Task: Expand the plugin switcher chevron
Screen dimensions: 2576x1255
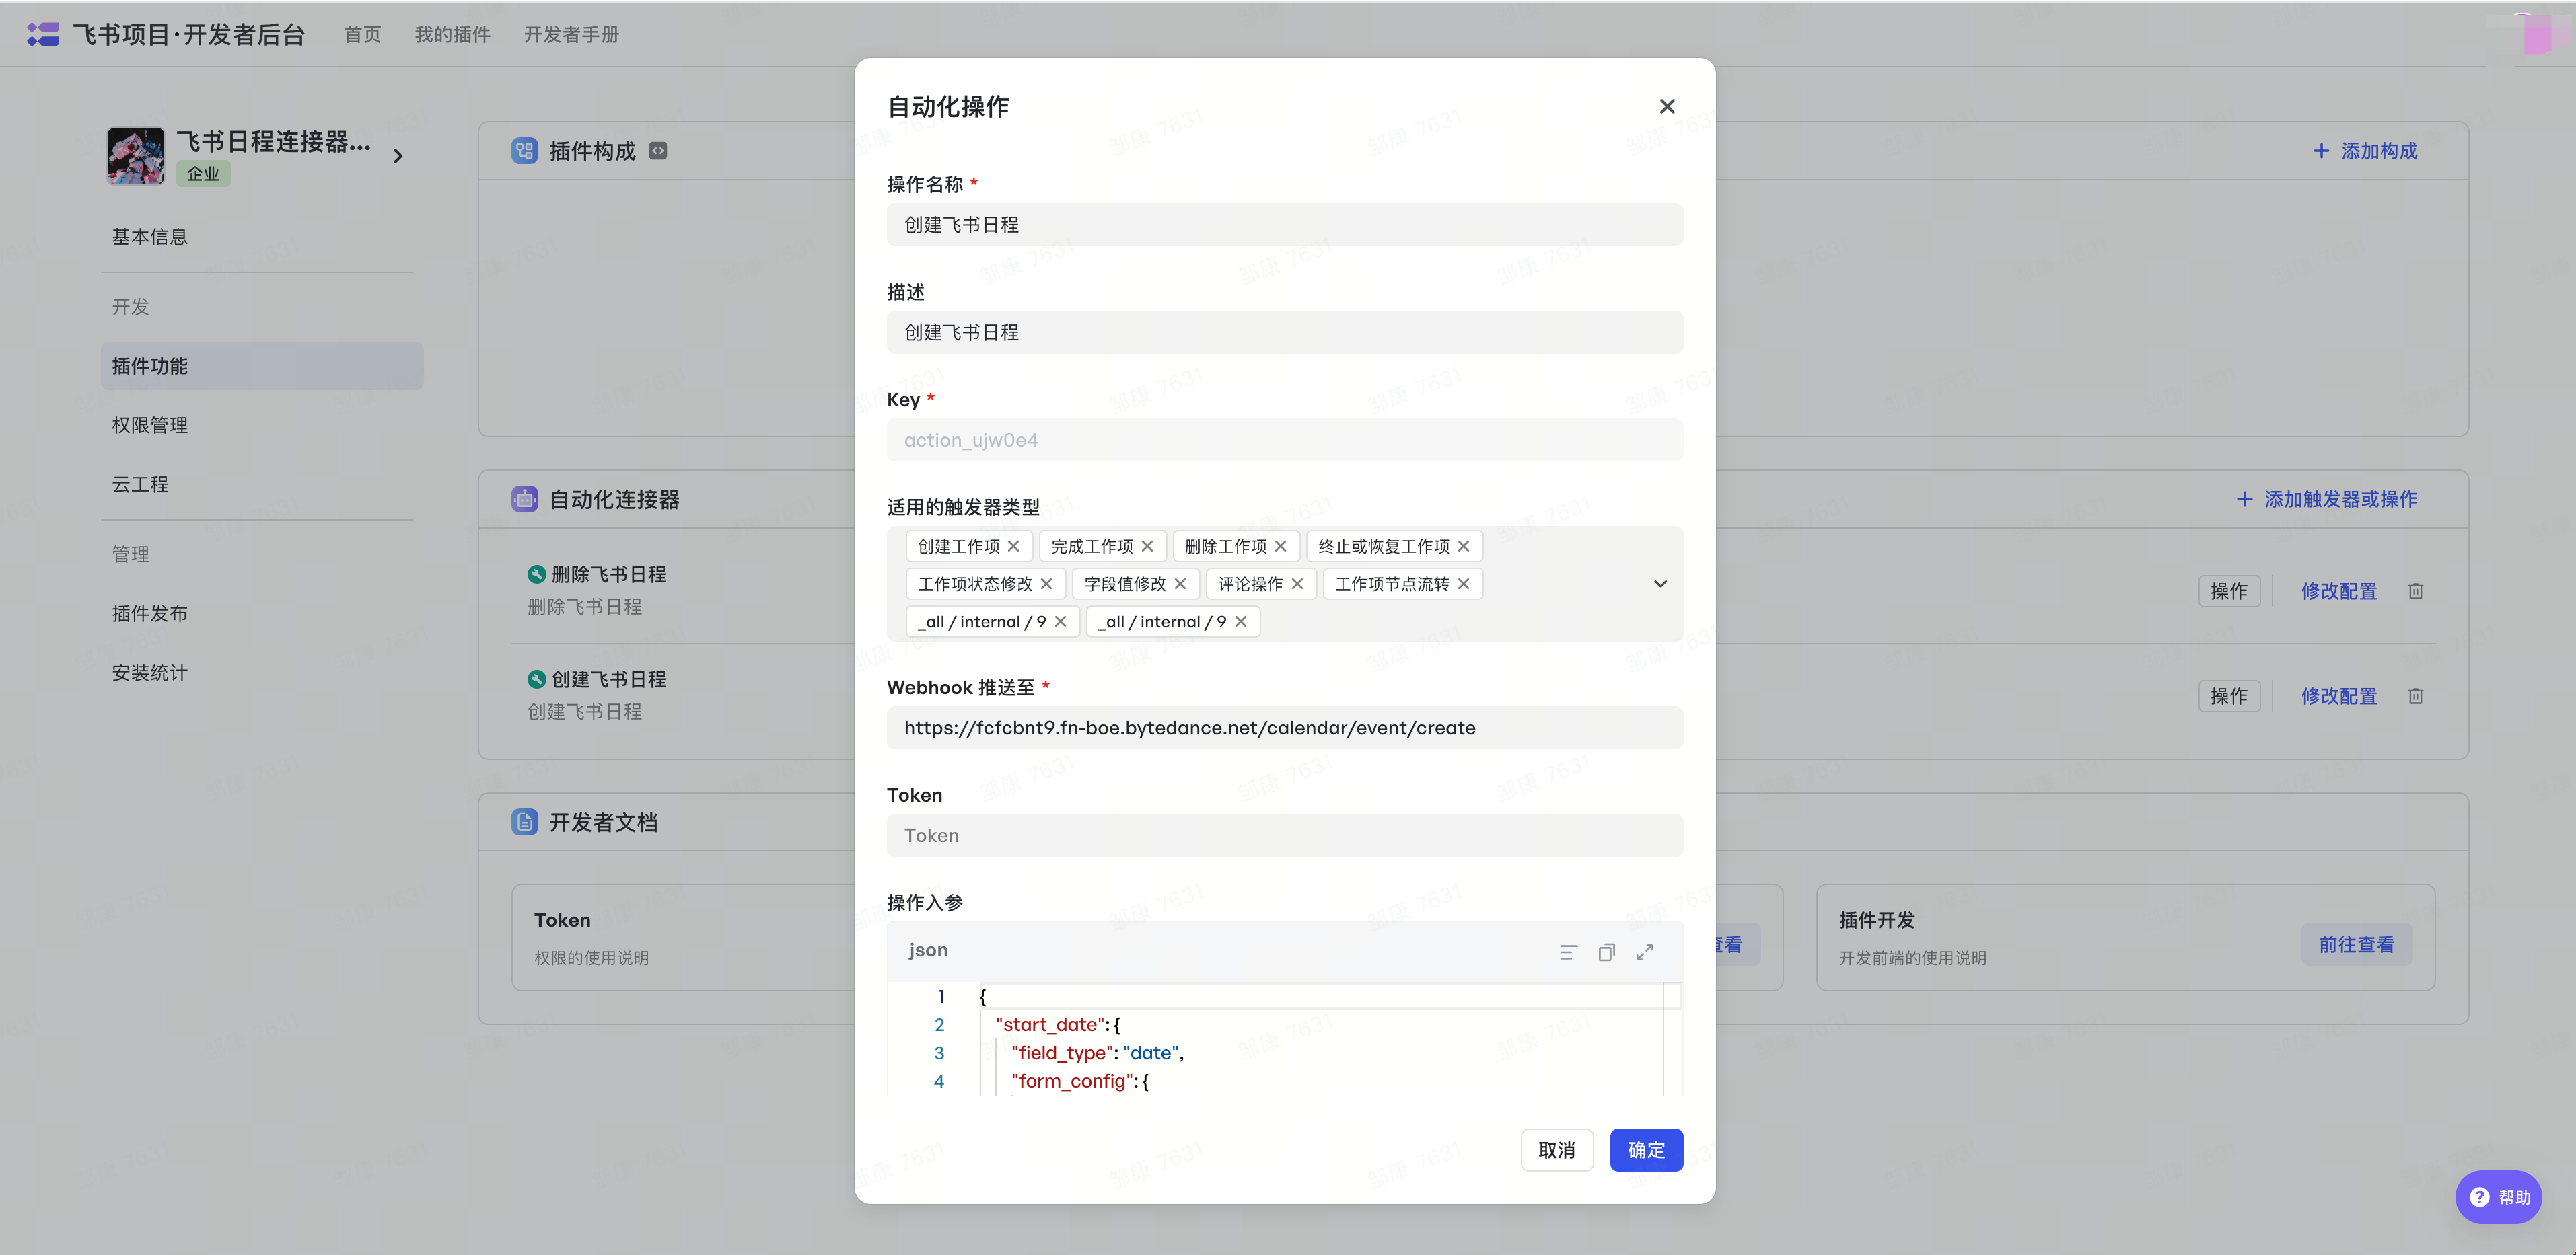Action: pyautogui.click(x=399, y=156)
